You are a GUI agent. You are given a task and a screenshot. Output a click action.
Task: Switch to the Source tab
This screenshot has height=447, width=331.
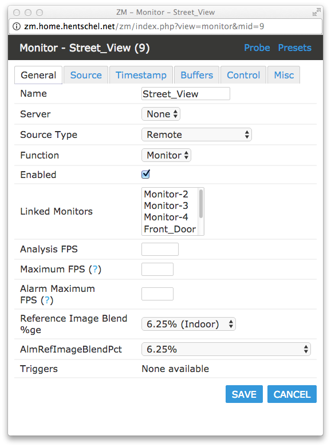86,75
